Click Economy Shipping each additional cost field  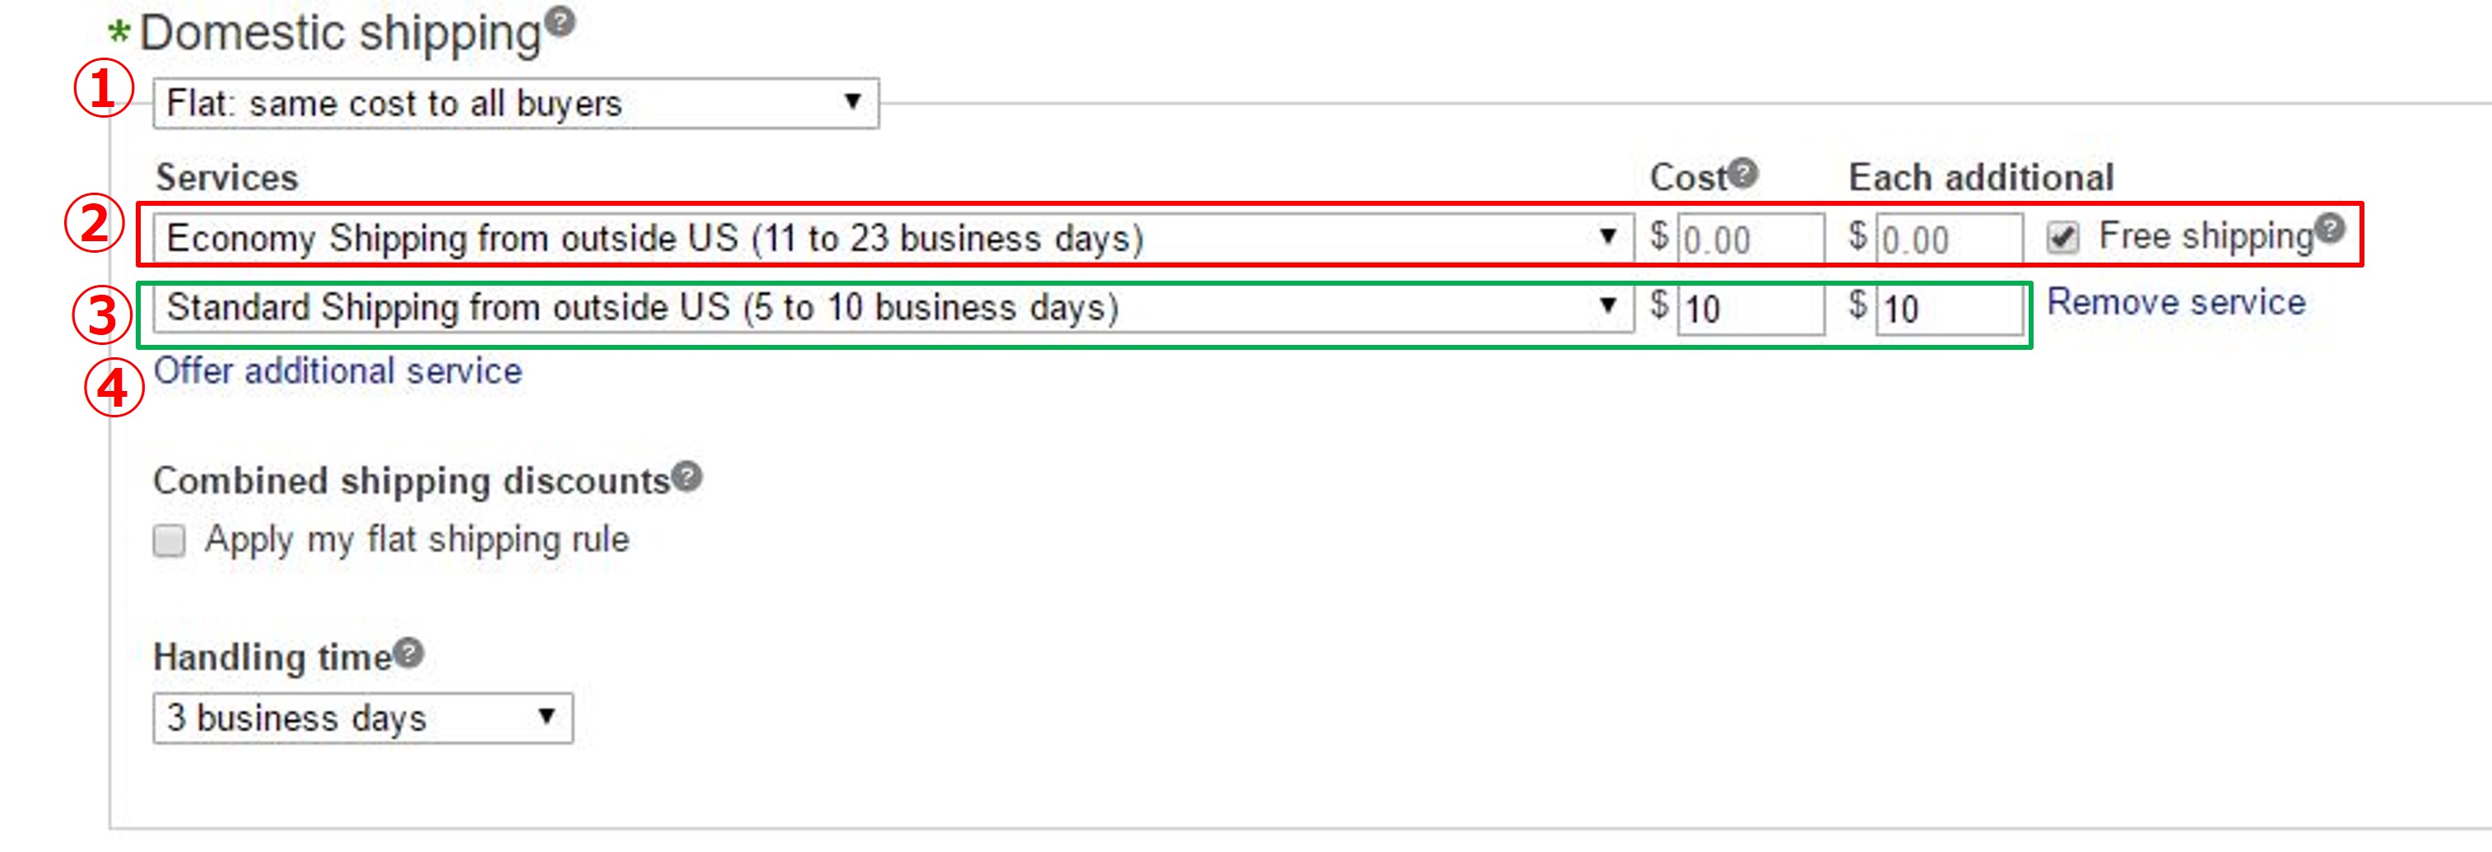[x=1950, y=239]
